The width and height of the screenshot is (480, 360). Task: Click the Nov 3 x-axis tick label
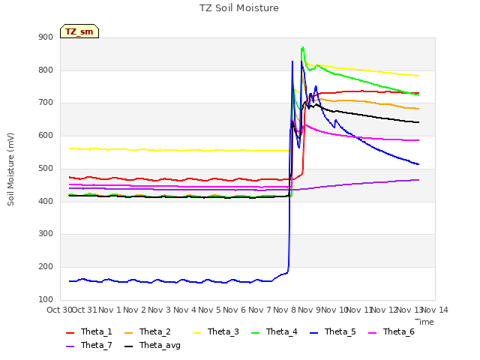pyautogui.click(x=160, y=310)
